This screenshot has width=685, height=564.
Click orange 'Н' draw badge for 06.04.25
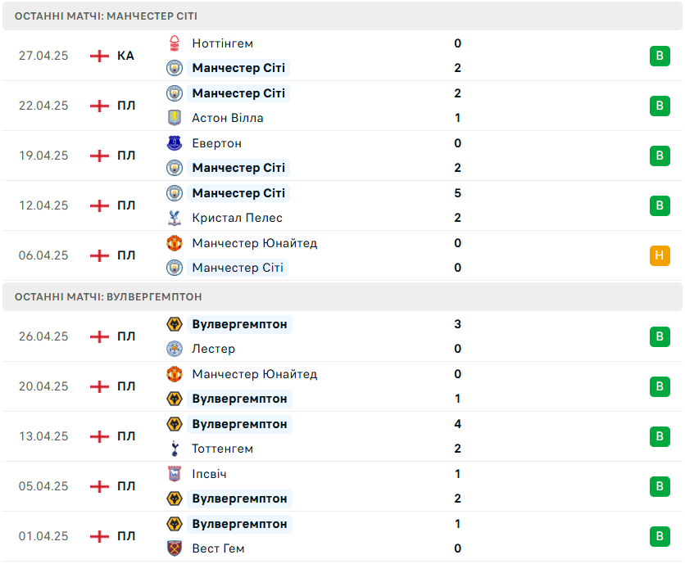click(x=660, y=255)
